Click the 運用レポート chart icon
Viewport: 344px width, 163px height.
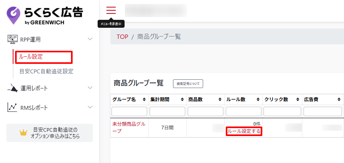pos(12,88)
